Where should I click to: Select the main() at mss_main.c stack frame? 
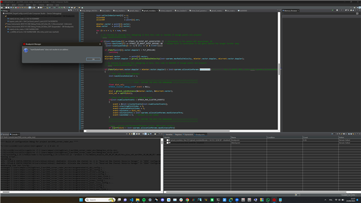coord(24,19)
